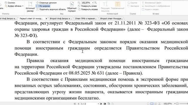Screen dimensions: 188x105
Task: Click Повернуть влево rotate left
Action: pyautogui.click(x=88, y=6)
